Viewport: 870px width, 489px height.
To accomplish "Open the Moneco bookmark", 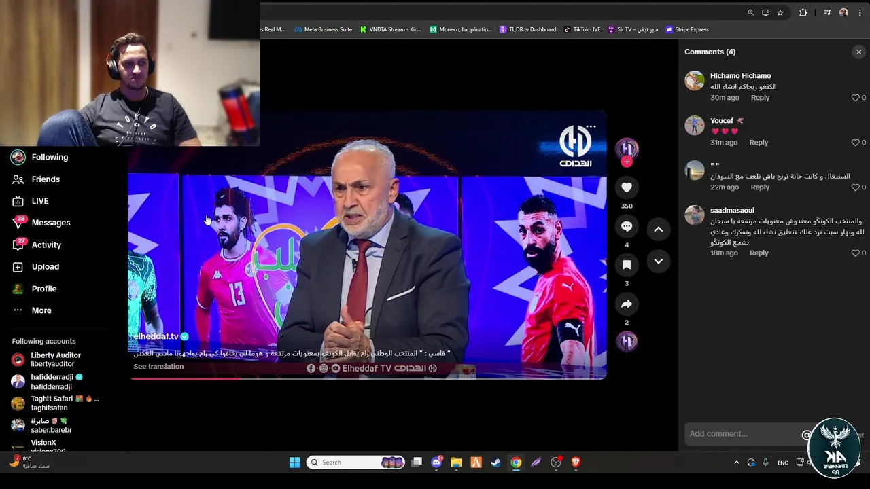I will tap(460, 29).
